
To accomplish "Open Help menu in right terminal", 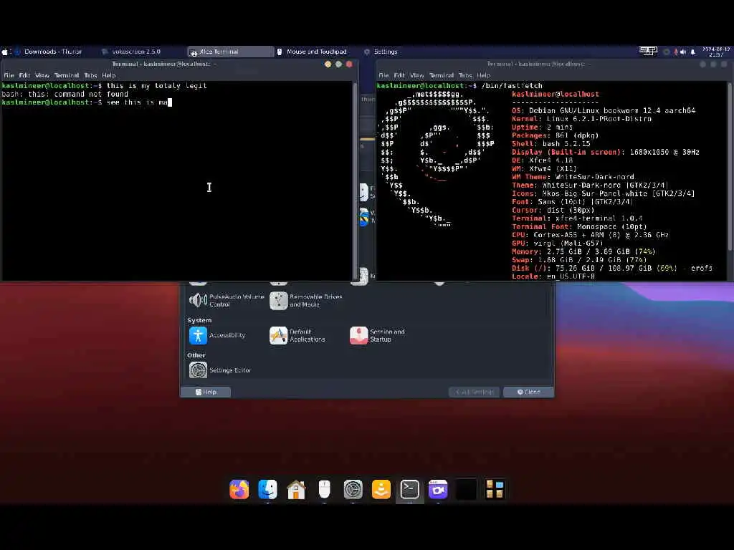I will [484, 75].
